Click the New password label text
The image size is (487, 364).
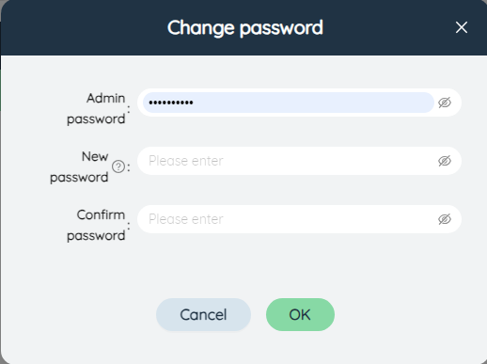[79, 166]
